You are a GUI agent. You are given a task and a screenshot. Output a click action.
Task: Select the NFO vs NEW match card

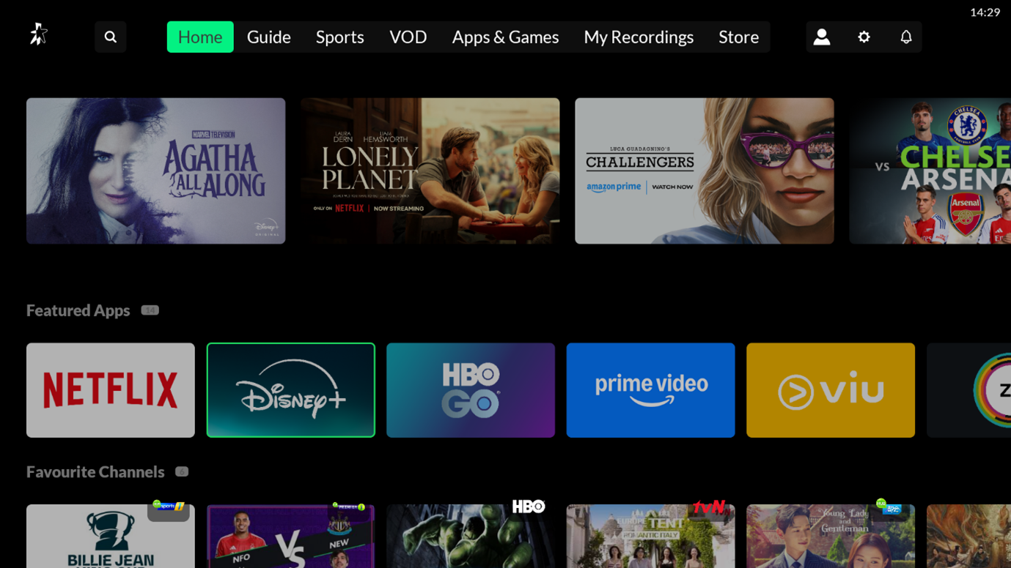click(291, 536)
